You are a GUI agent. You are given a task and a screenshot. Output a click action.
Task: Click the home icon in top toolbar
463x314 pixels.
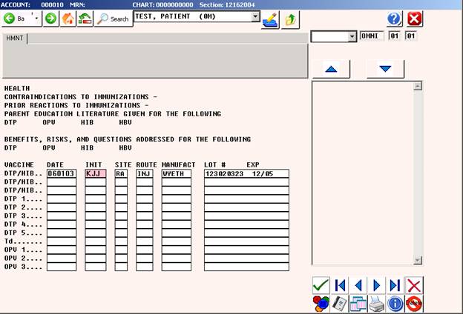68,18
